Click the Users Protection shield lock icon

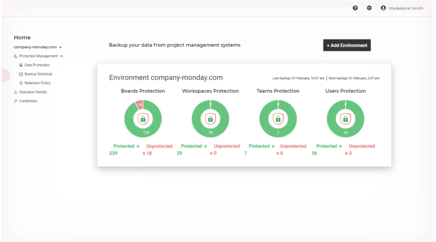click(346, 119)
